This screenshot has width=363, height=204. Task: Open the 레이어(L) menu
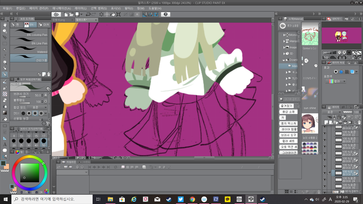tap(81, 9)
